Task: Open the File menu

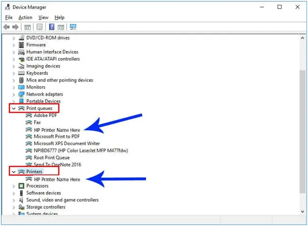Action: (x=9, y=18)
